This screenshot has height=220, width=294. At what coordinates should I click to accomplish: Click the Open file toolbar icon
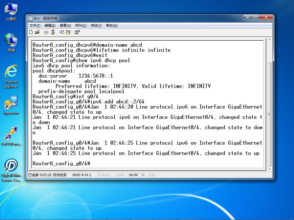[37, 32]
